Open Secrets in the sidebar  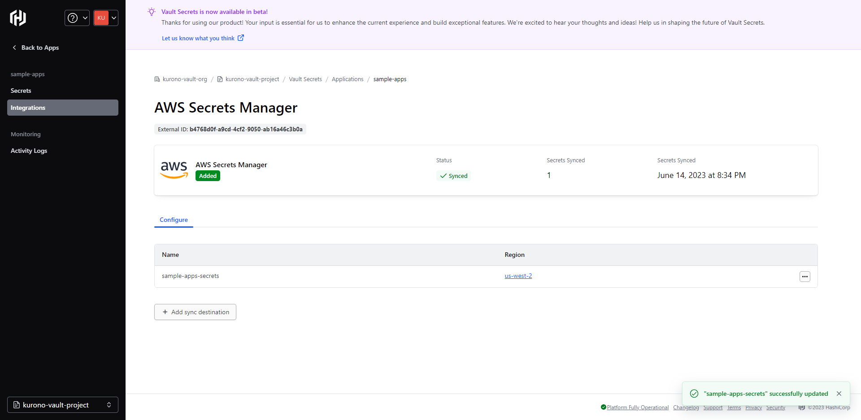tap(21, 91)
